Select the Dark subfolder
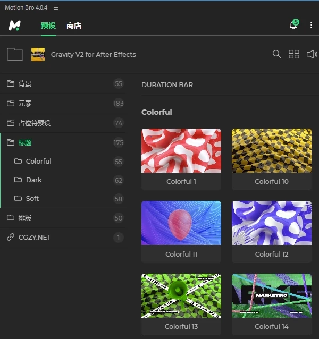The width and height of the screenshot is (319, 339). pyautogui.click(x=33, y=180)
